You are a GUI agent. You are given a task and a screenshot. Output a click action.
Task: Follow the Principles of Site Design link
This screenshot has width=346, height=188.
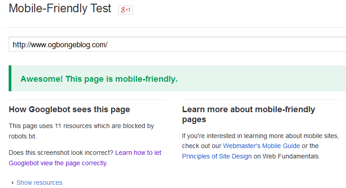[x=217, y=156]
